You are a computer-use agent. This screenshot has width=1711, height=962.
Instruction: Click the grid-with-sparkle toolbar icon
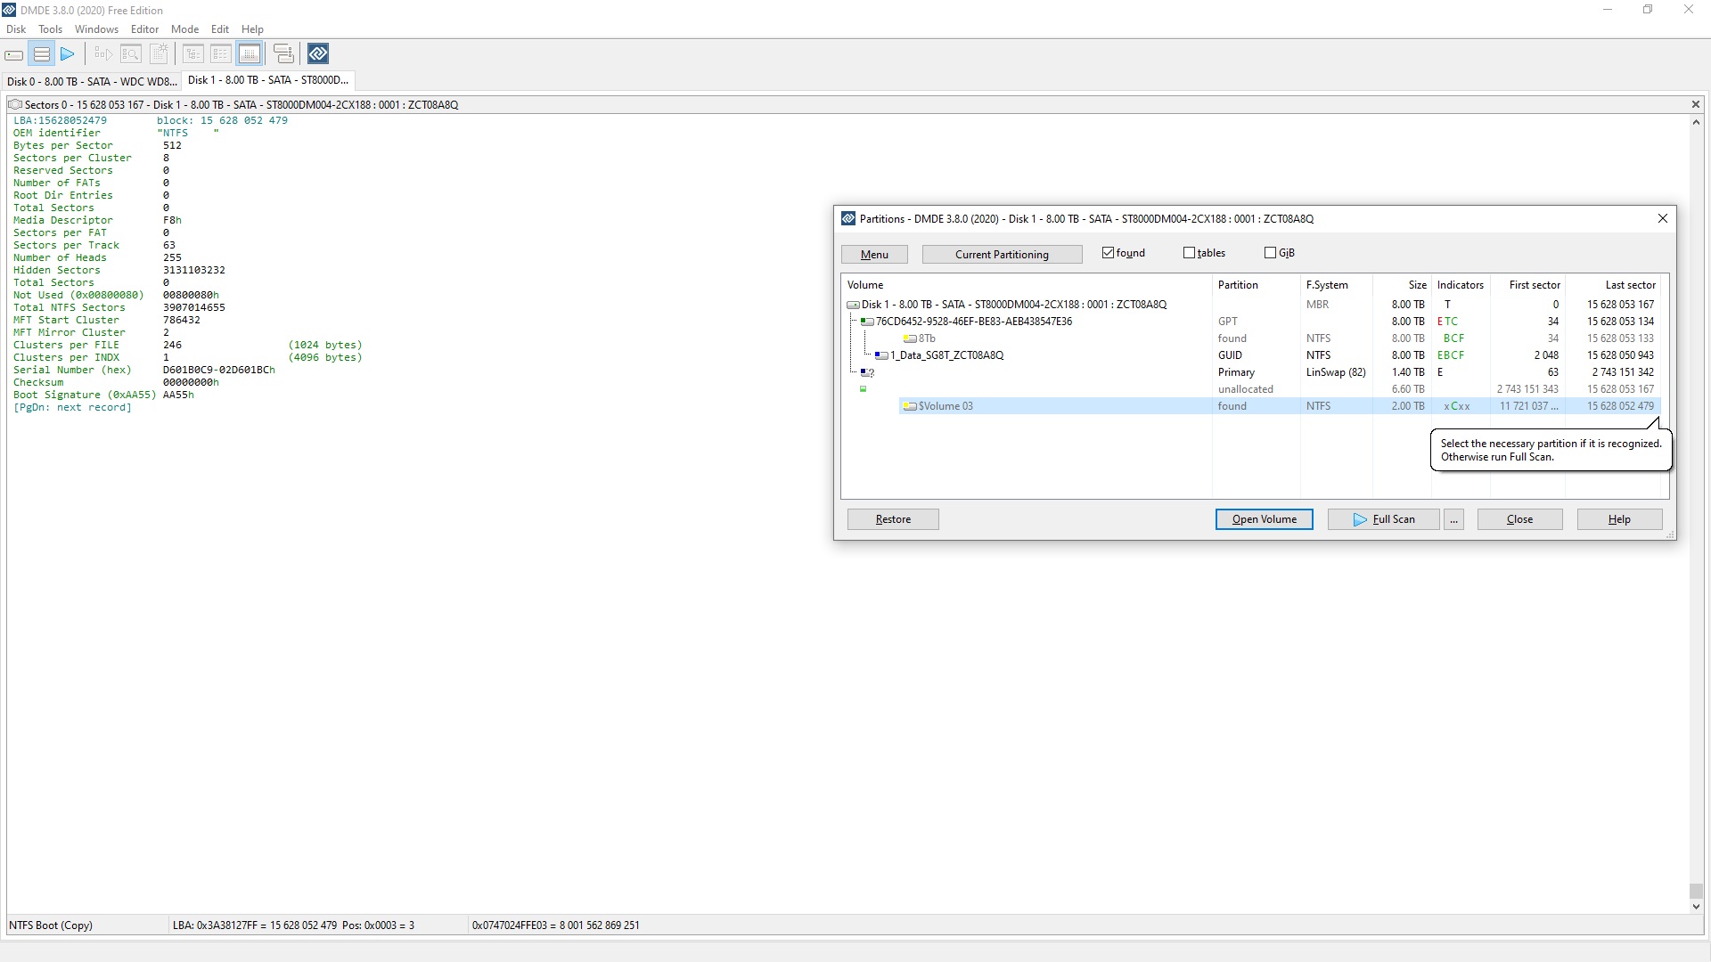159,54
